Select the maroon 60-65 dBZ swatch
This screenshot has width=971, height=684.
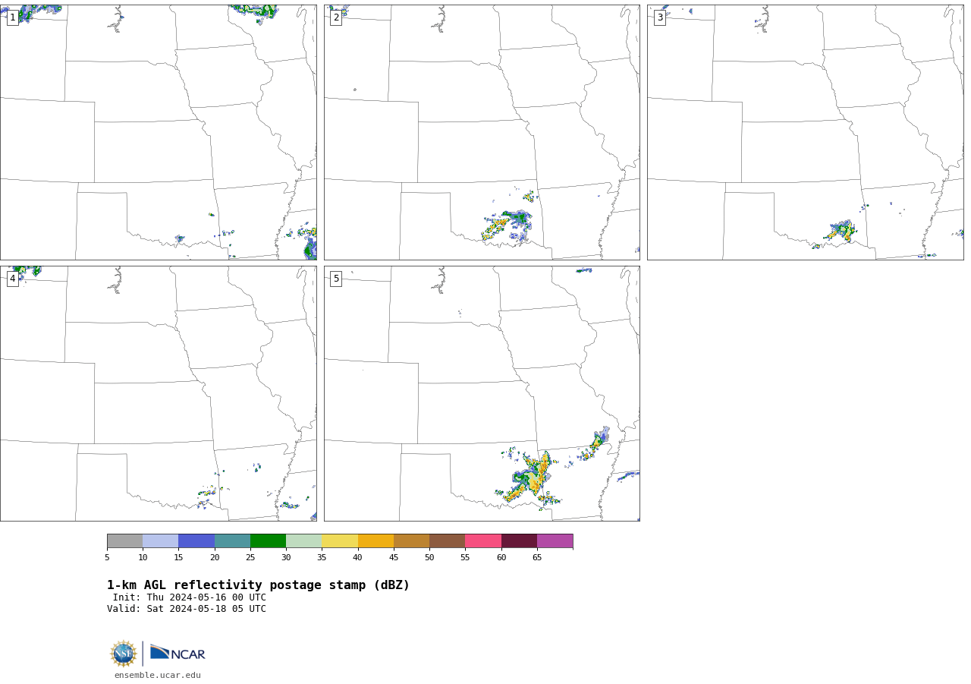(x=519, y=541)
